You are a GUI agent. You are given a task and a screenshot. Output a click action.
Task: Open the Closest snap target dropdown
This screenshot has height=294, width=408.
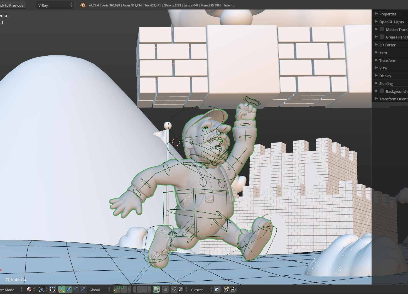[x=201, y=290]
